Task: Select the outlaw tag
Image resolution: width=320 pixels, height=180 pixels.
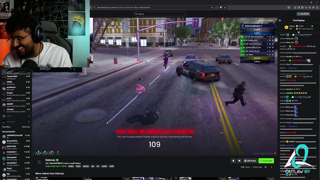Action: [x=104, y=166]
